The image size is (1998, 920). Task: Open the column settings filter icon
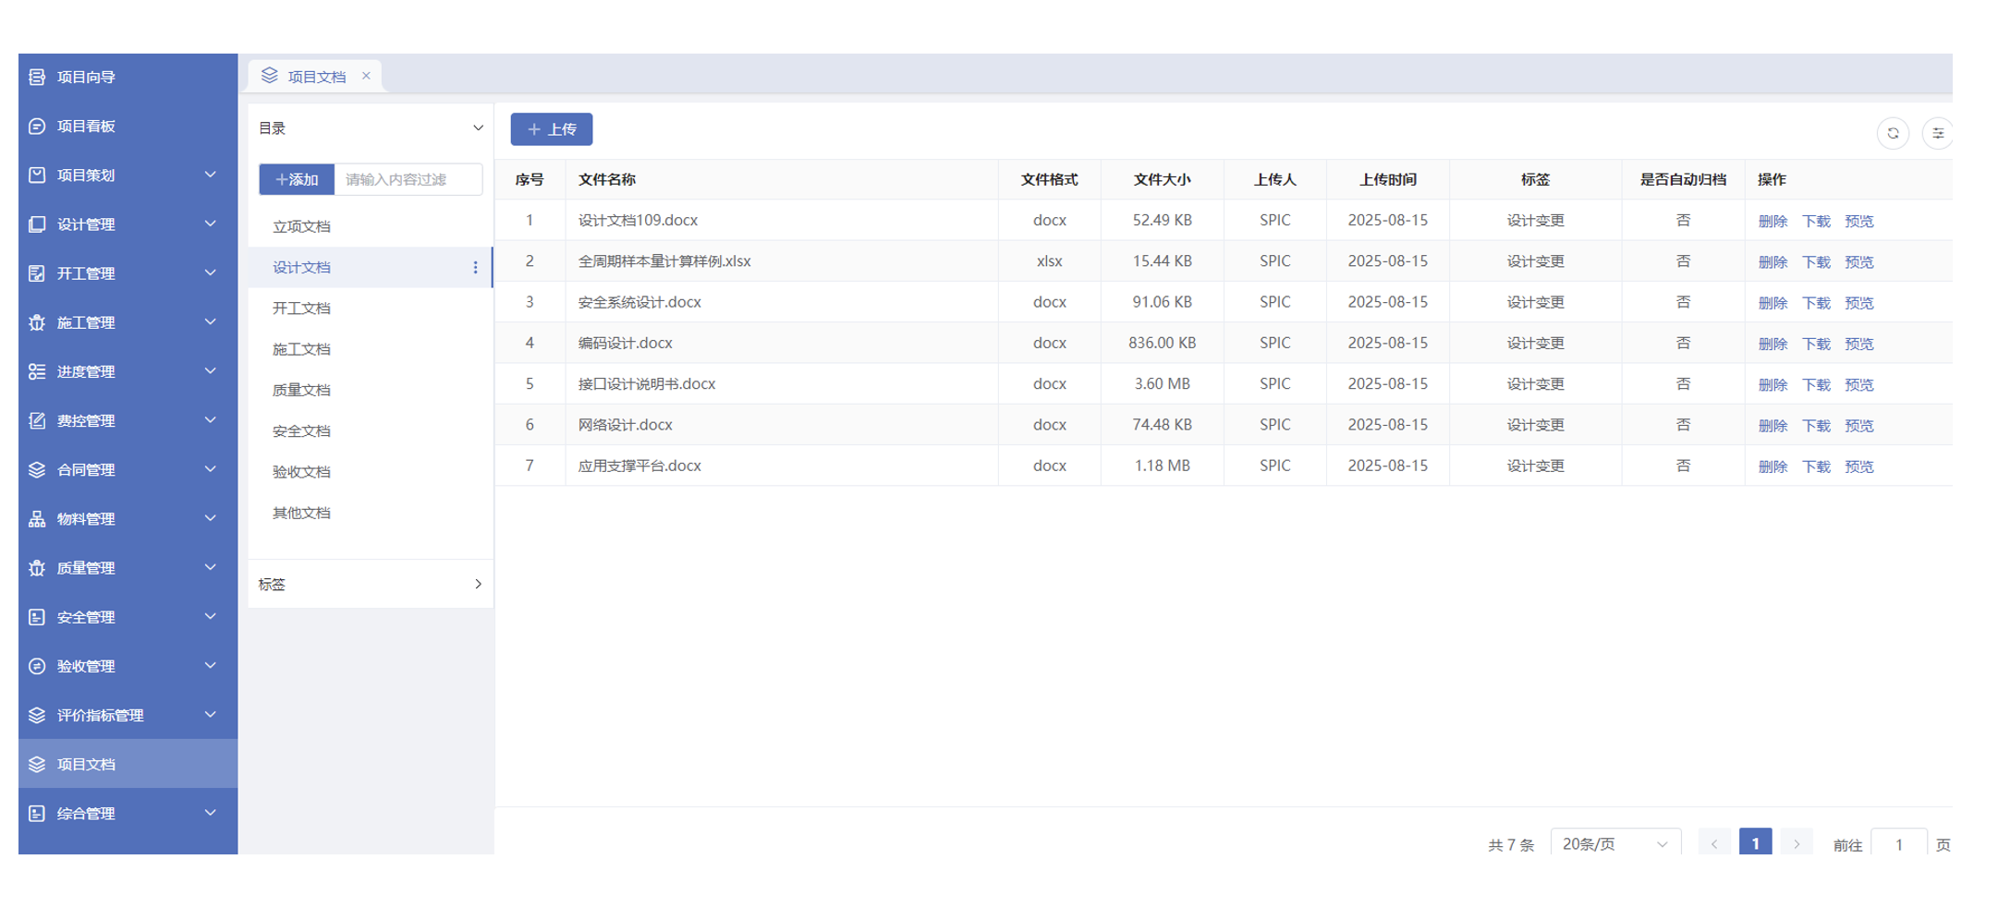[1937, 133]
